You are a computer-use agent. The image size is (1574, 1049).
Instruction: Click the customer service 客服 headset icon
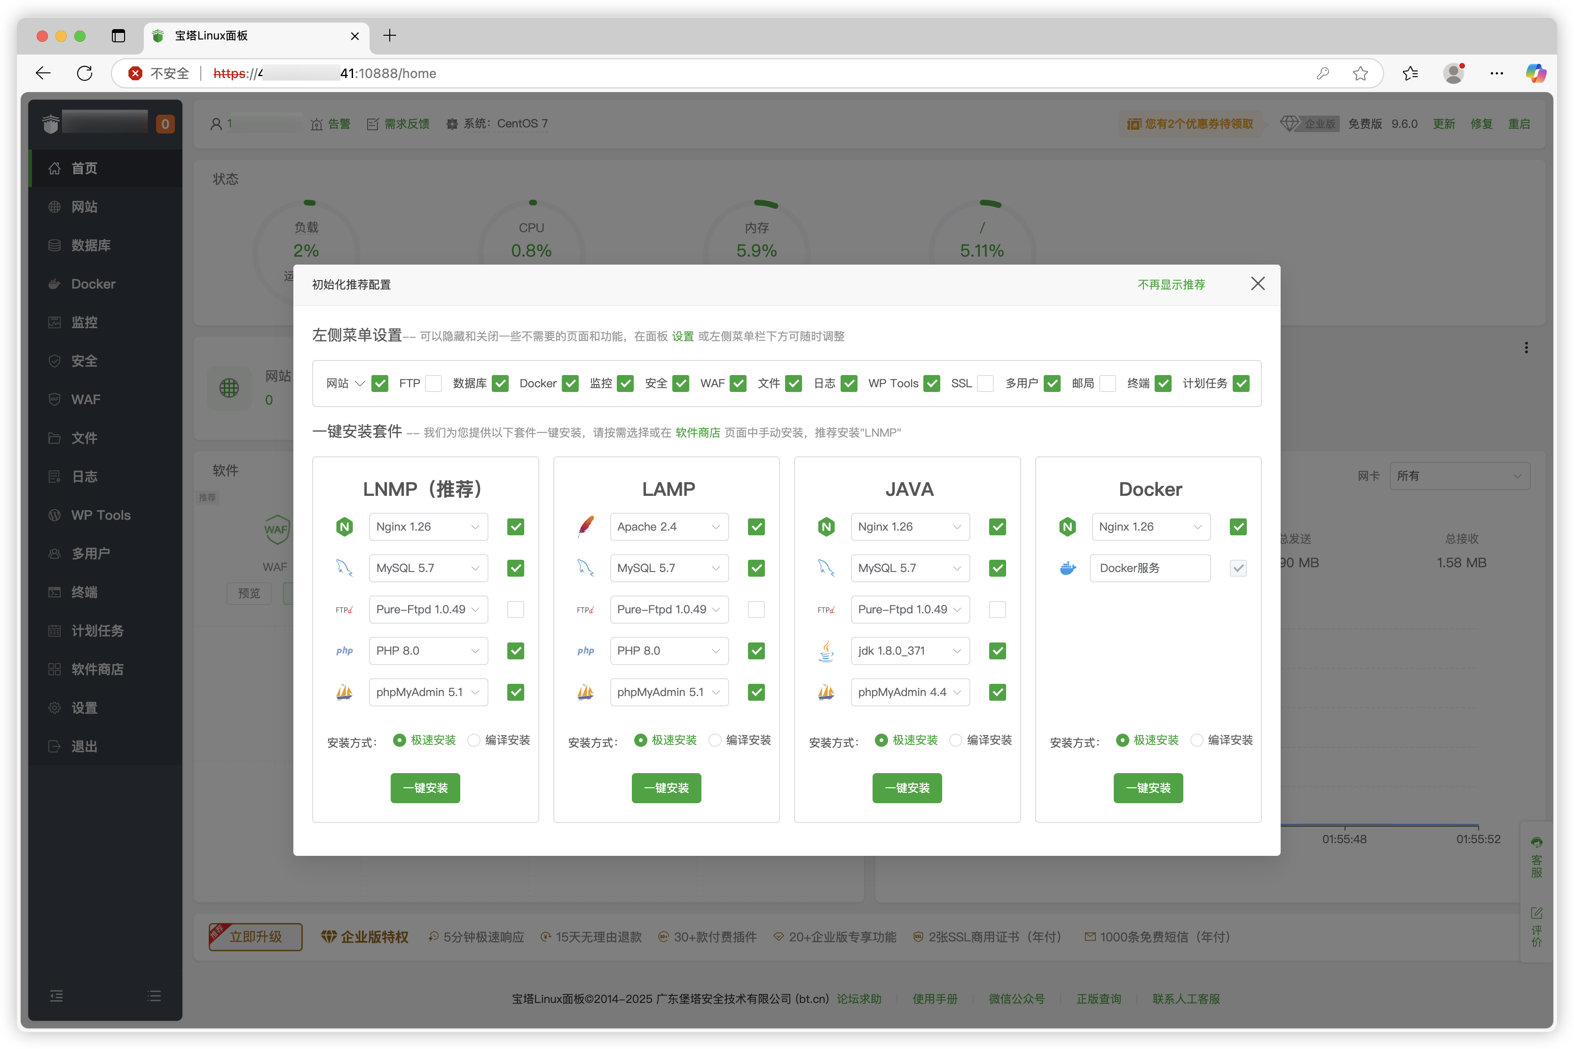click(1536, 843)
